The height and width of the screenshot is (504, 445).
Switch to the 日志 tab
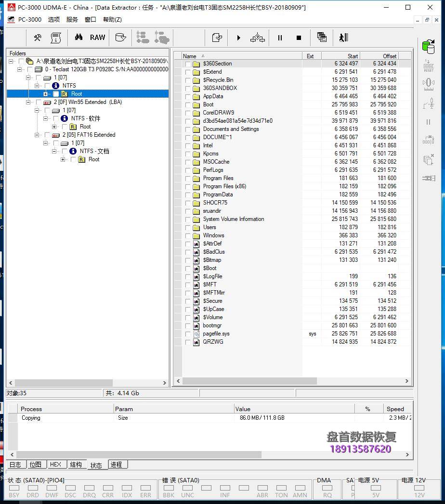(x=15, y=465)
